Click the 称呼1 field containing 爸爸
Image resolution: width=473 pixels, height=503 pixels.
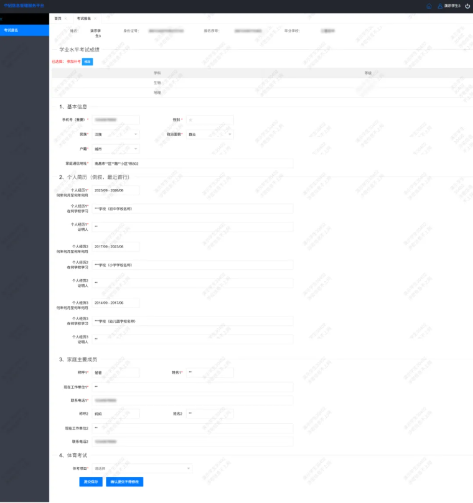[x=116, y=373]
